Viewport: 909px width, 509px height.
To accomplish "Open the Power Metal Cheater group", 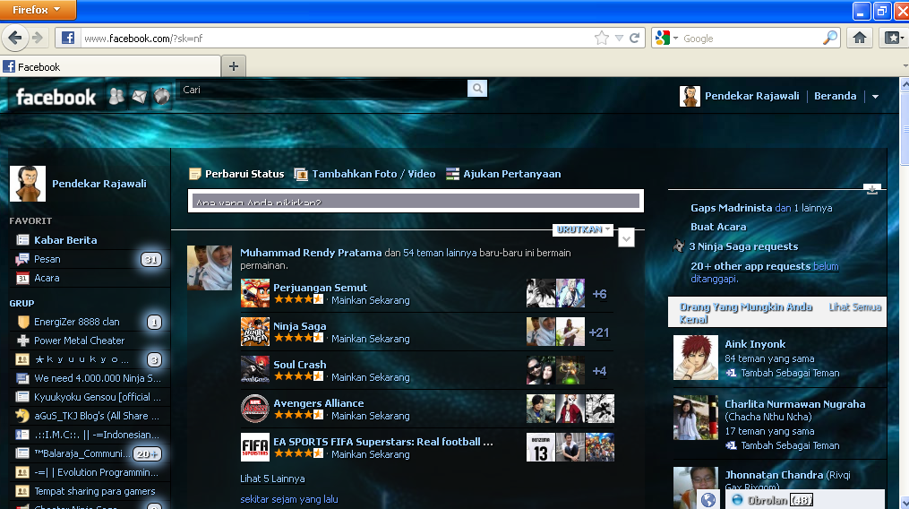I will (x=79, y=341).
